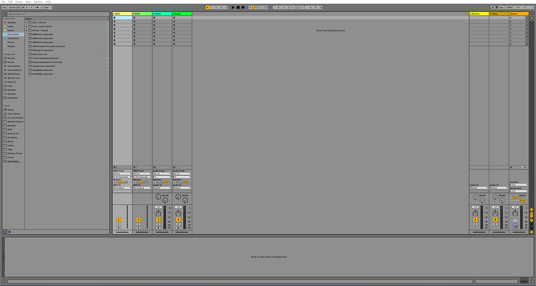The height and width of the screenshot is (286, 536).
Task: Toggle the metronome button
Action: point(38,8)
